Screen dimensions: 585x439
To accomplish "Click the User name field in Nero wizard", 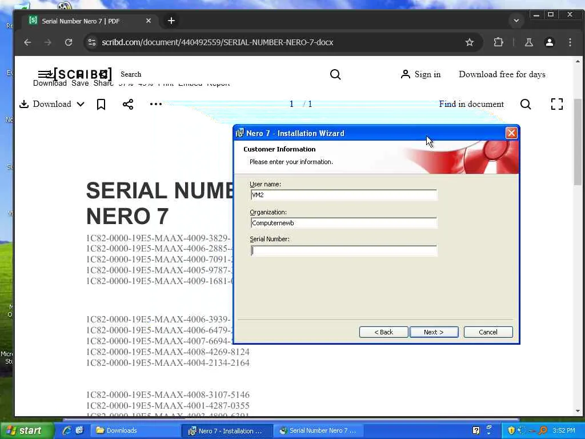I will [x=343, y=195].
